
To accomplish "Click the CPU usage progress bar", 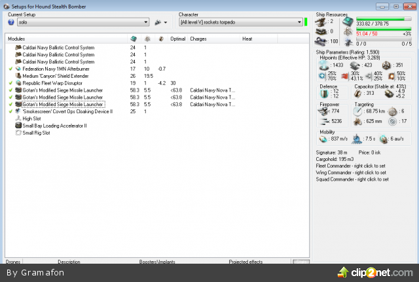I will [384, 19].
